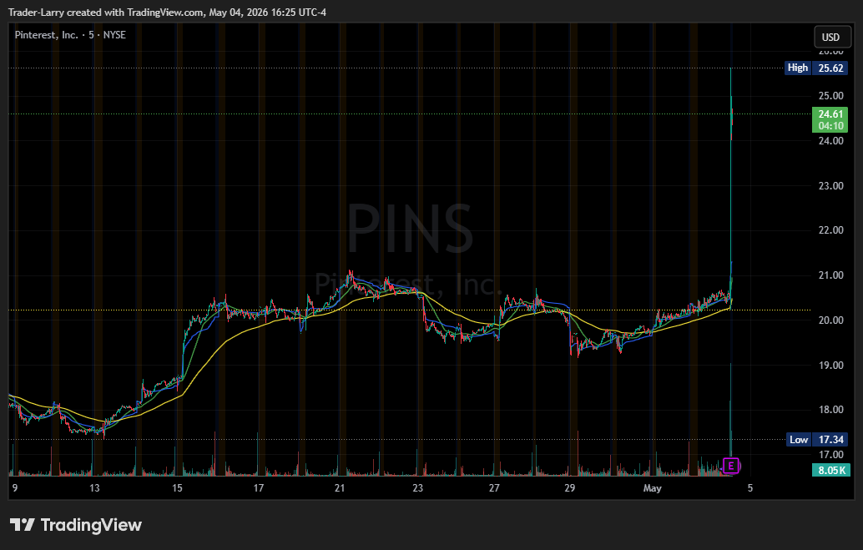Click the 23.00 price axis label
Viewport: 863px width, 550px height.
click(x=830, y=186)
